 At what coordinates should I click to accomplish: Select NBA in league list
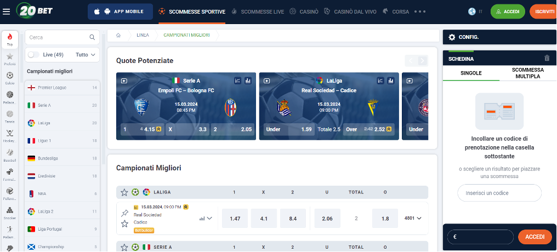(x=62, y=194)
